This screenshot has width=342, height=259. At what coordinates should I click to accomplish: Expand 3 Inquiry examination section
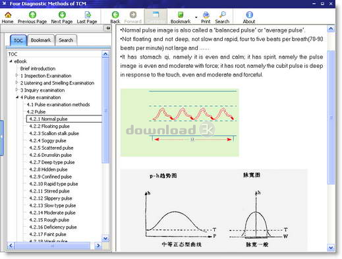16,90
